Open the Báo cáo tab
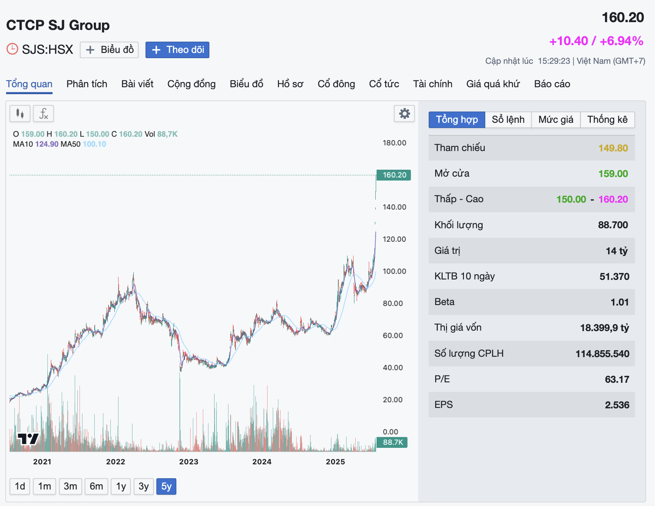Screen dimensions: 655x506 552,84
